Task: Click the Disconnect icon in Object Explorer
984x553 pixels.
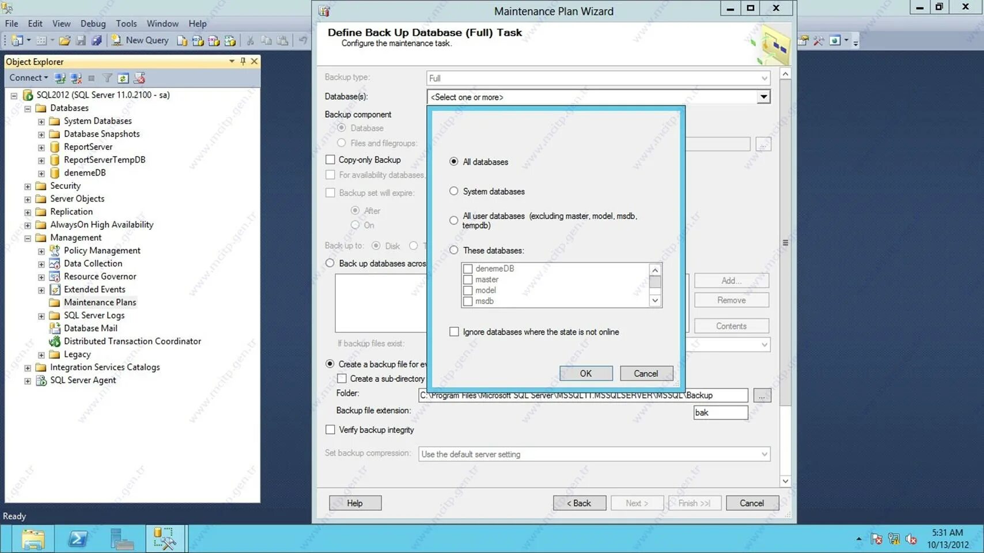Action: point(75,78)
